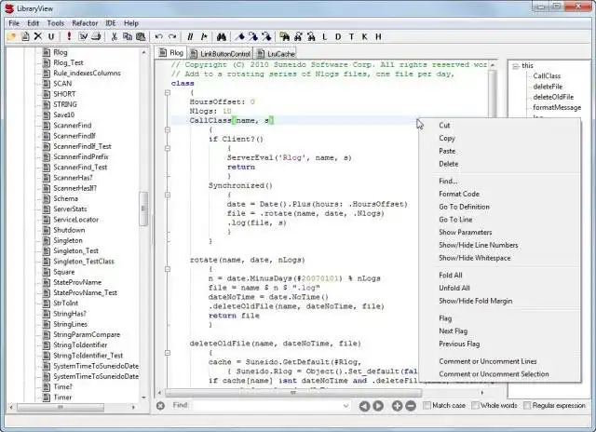This screenshot has width=596, height=432.
Task: Collapse the fold marker beside if Client?() block
Action: point(168,148)
